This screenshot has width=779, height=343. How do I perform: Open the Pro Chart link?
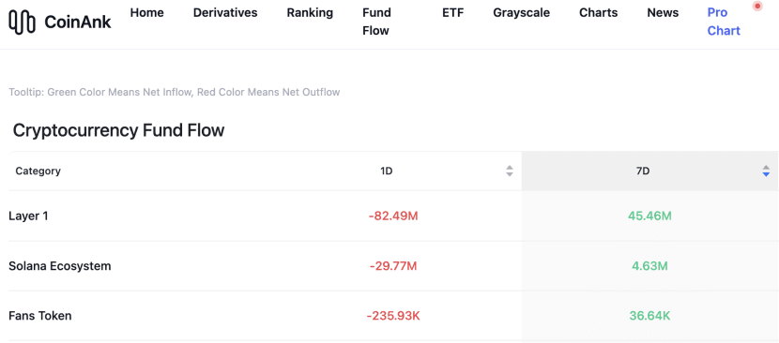(x=724, y=22)
